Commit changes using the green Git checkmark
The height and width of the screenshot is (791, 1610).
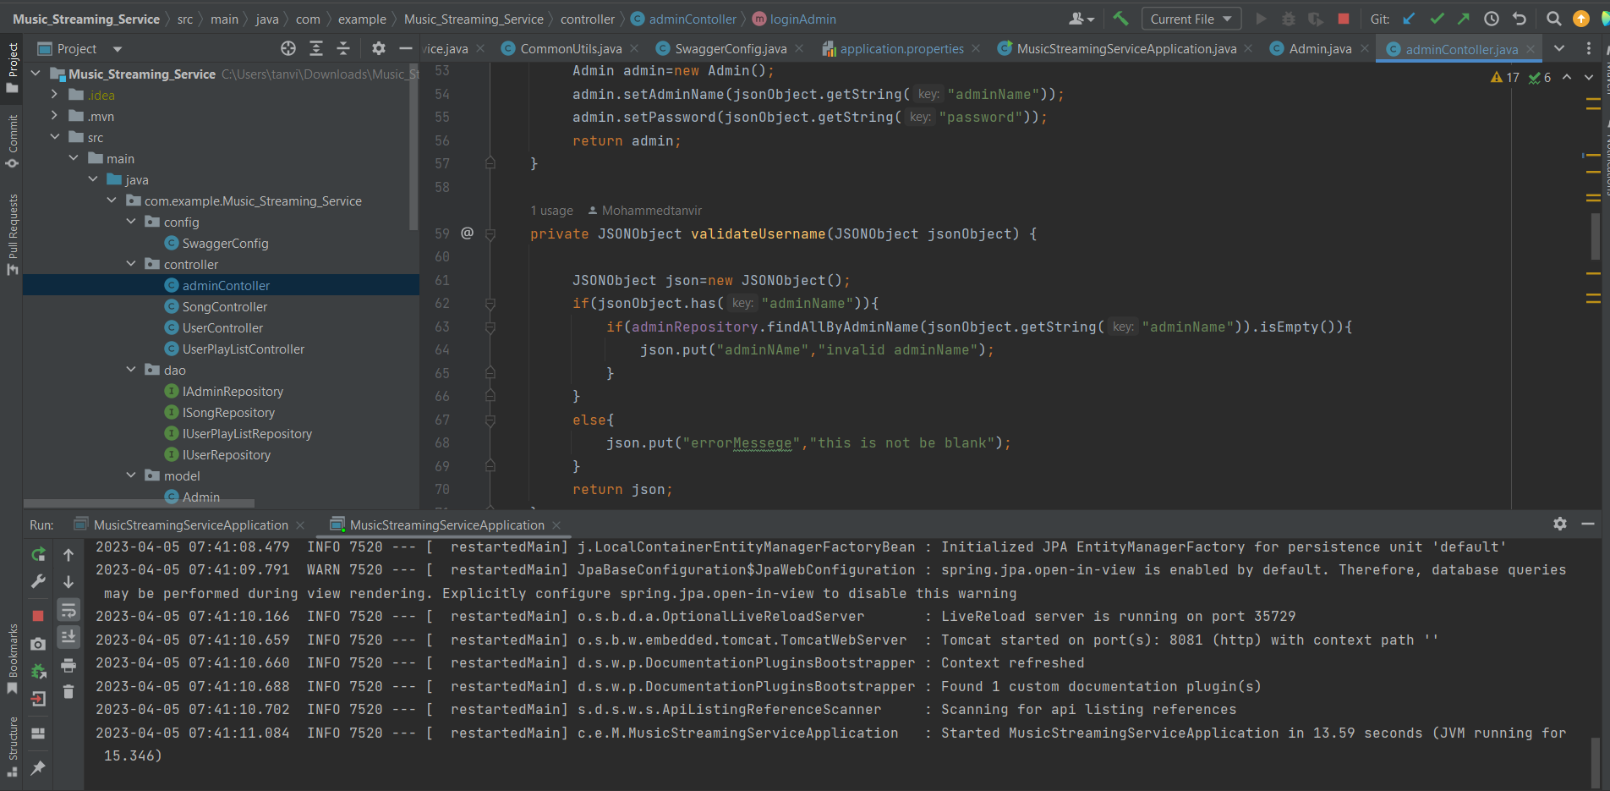coord(1436,17)
